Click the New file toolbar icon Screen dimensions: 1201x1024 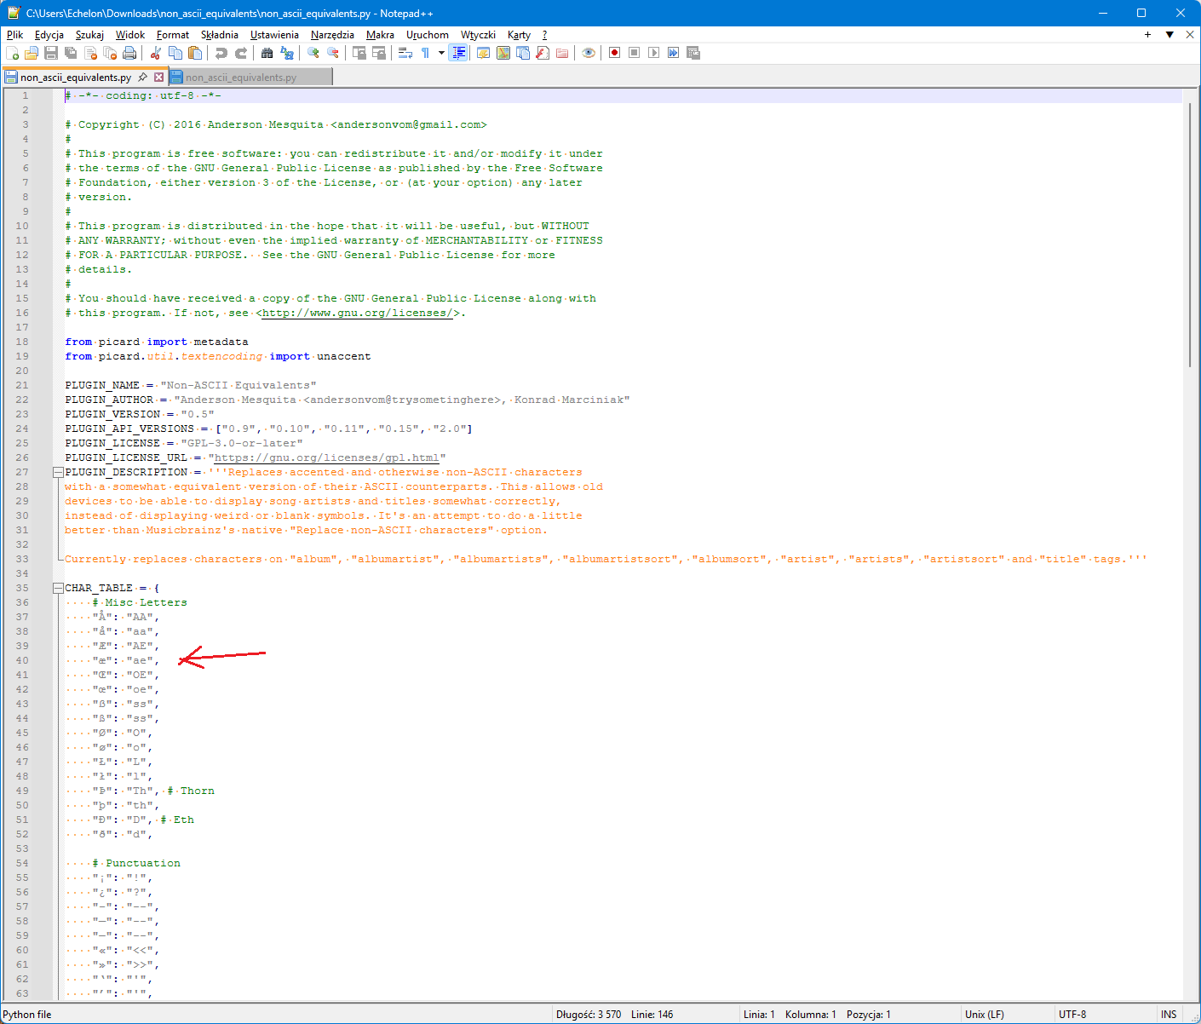(12, 53)
